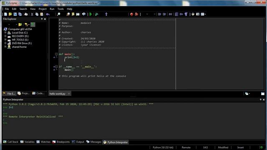The width and height of the screenshot is (267, 150).
Task: Open the Edit menu
Action: point(14,9)
